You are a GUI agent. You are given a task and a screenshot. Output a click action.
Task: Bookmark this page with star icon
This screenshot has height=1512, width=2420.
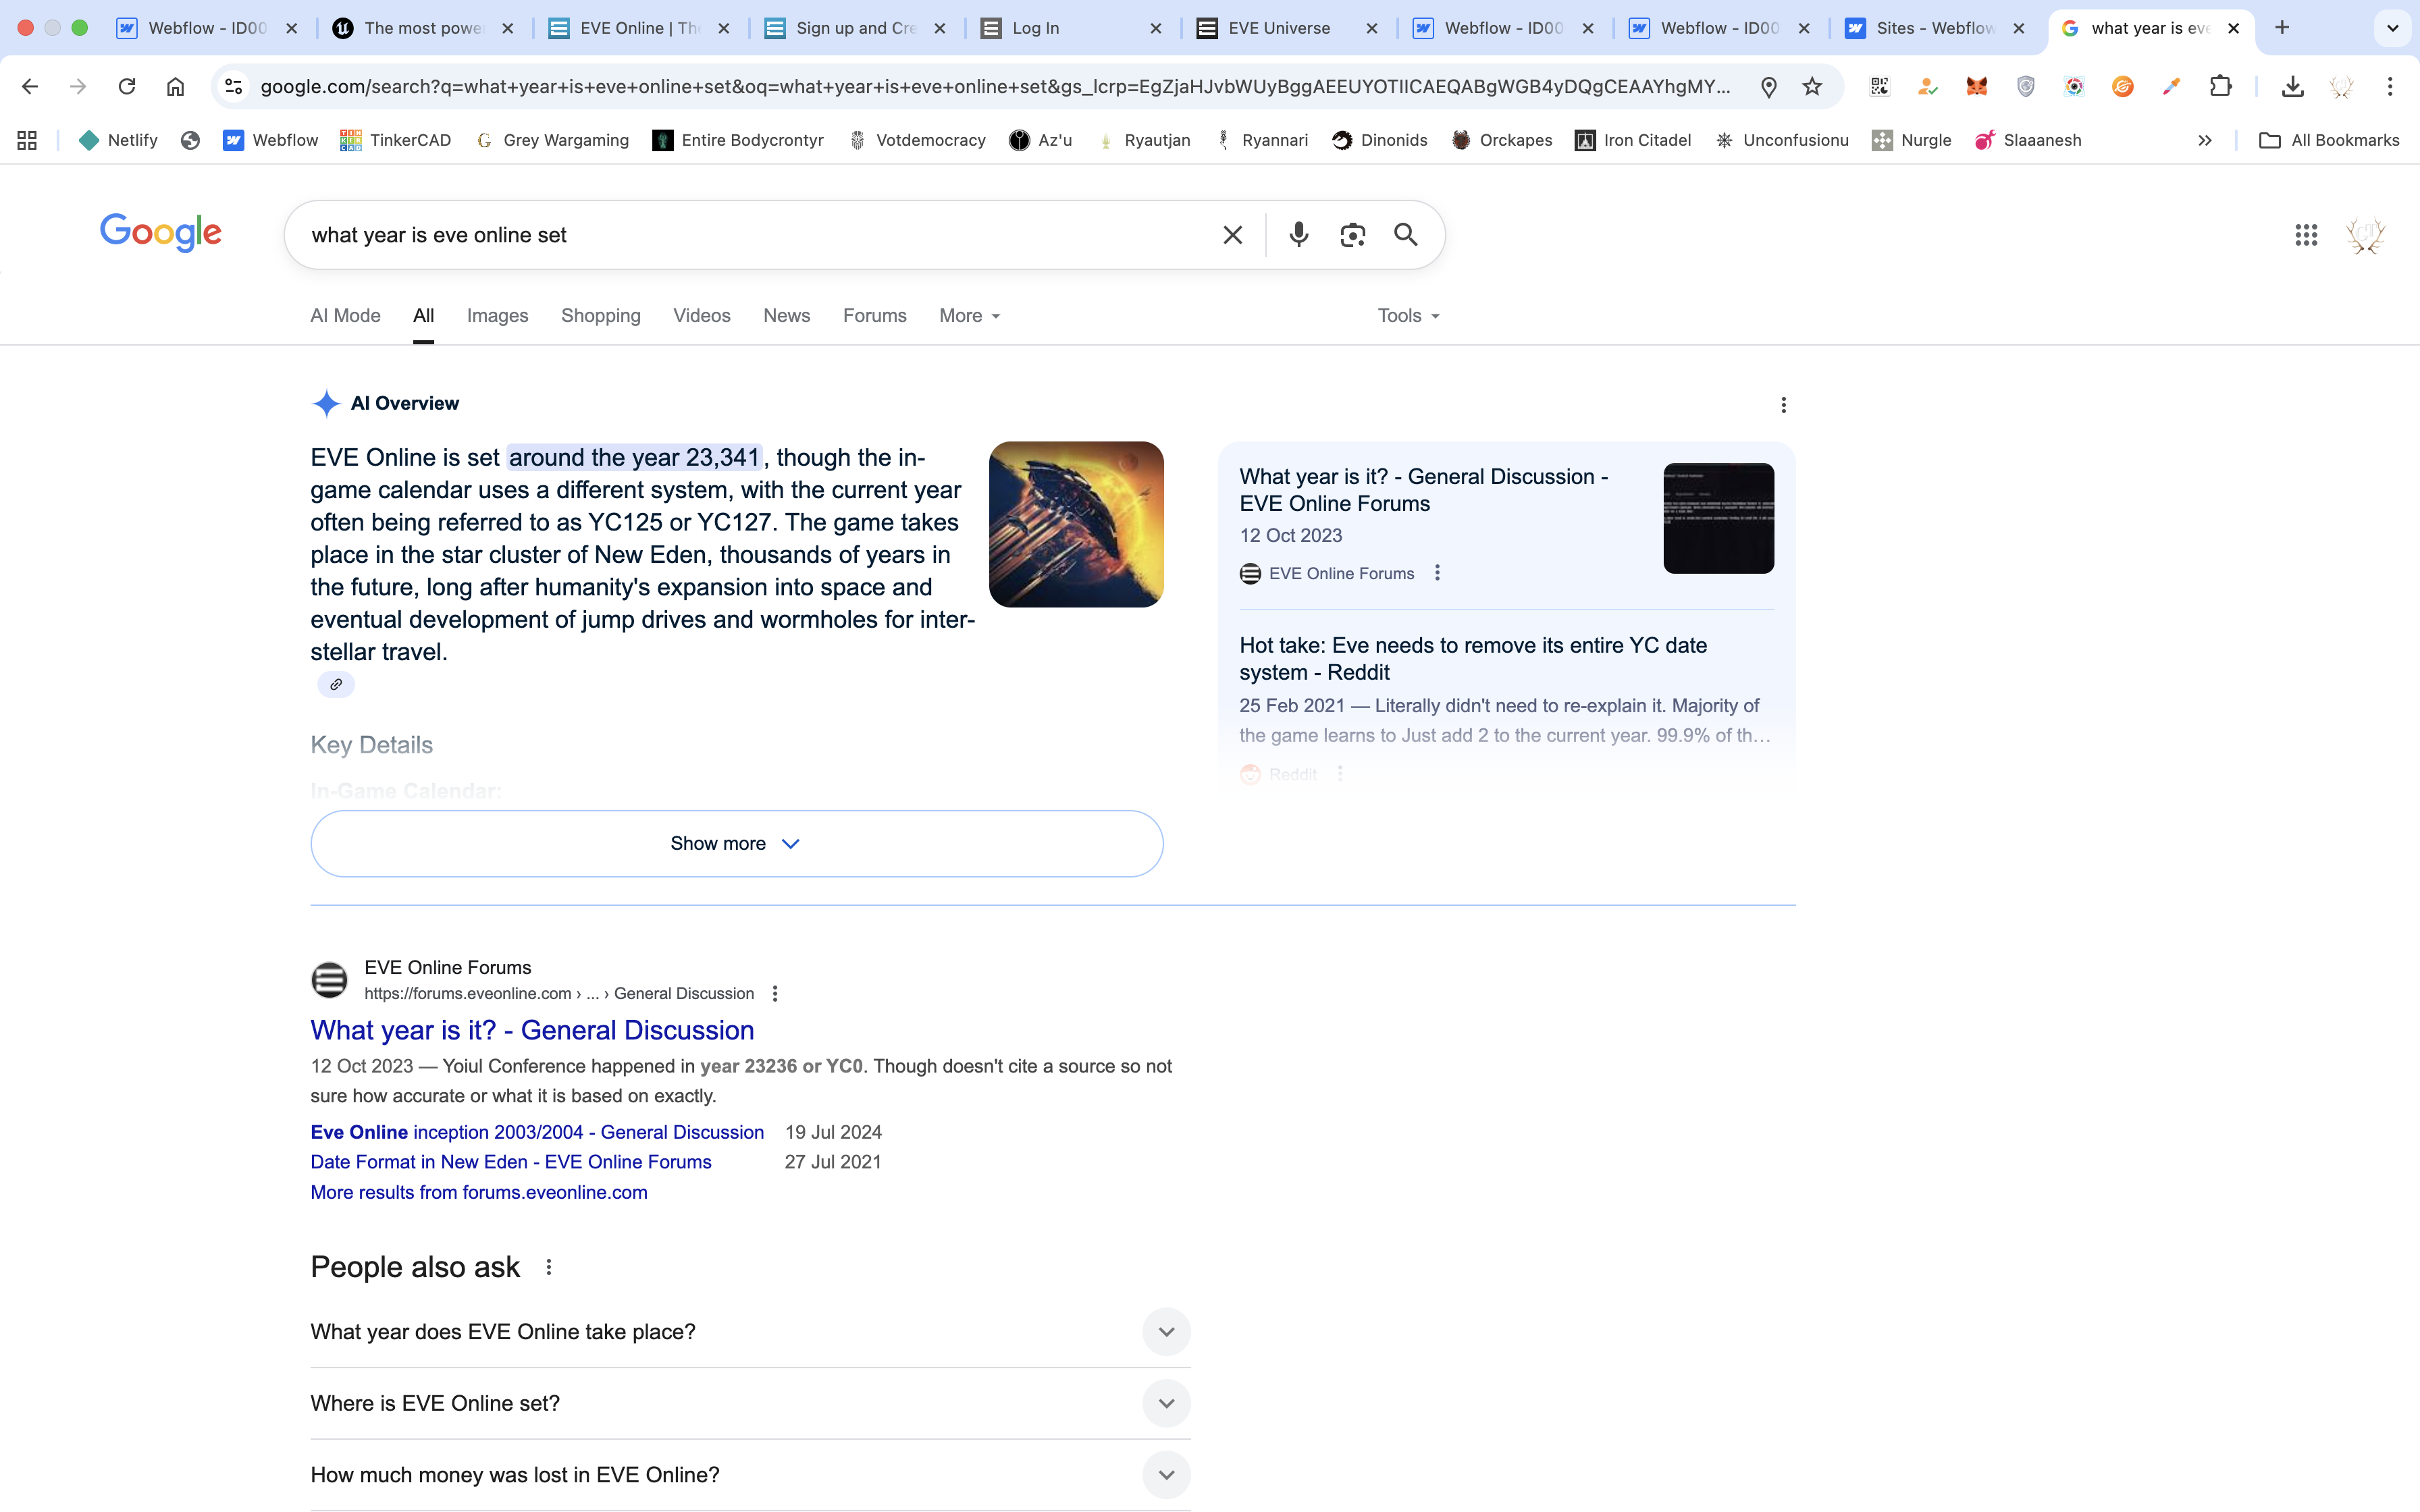click(1811, 87)
